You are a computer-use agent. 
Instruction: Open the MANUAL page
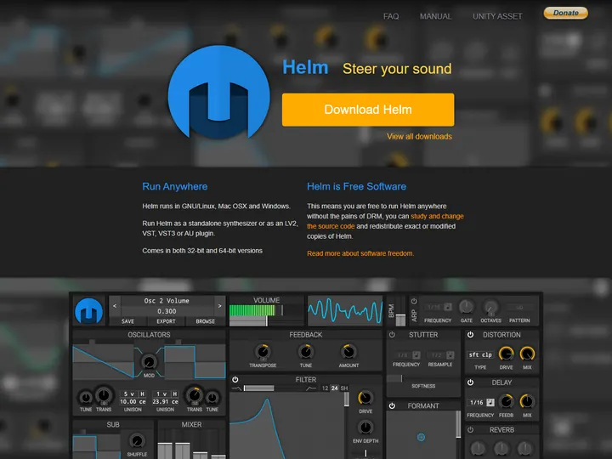[435, 16]
